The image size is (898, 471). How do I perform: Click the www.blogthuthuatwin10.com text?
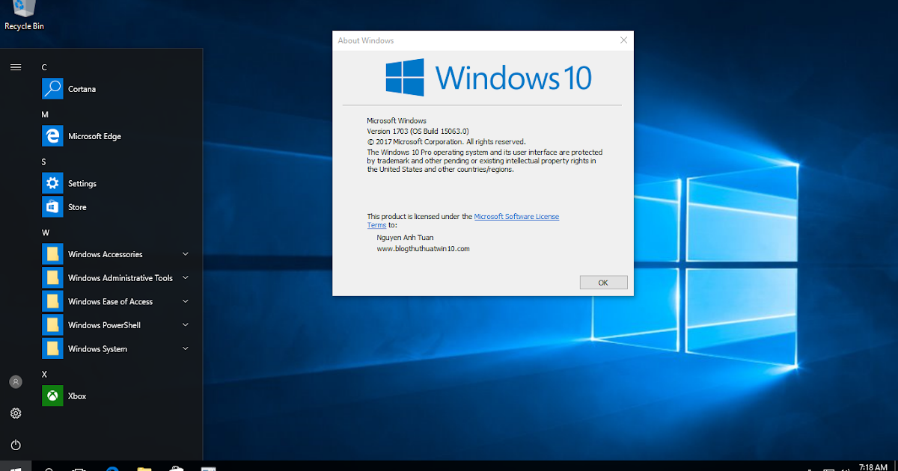[x=424, y=248]
